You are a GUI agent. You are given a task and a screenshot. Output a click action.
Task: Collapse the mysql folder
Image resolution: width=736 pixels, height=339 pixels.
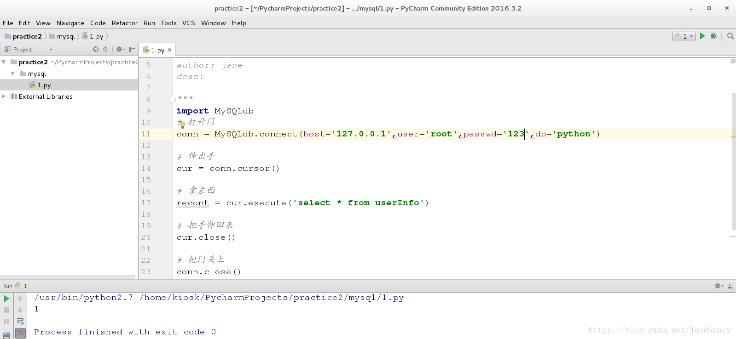point(13,73)
